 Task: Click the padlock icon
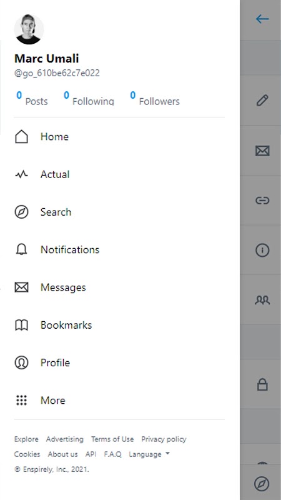(x=262, y=384)
